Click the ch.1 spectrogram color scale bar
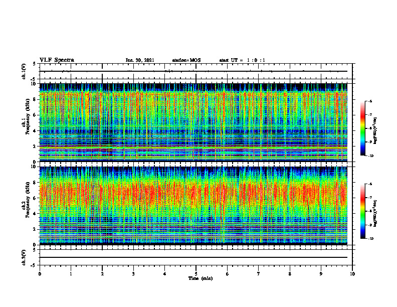 [x=362, y=128]
